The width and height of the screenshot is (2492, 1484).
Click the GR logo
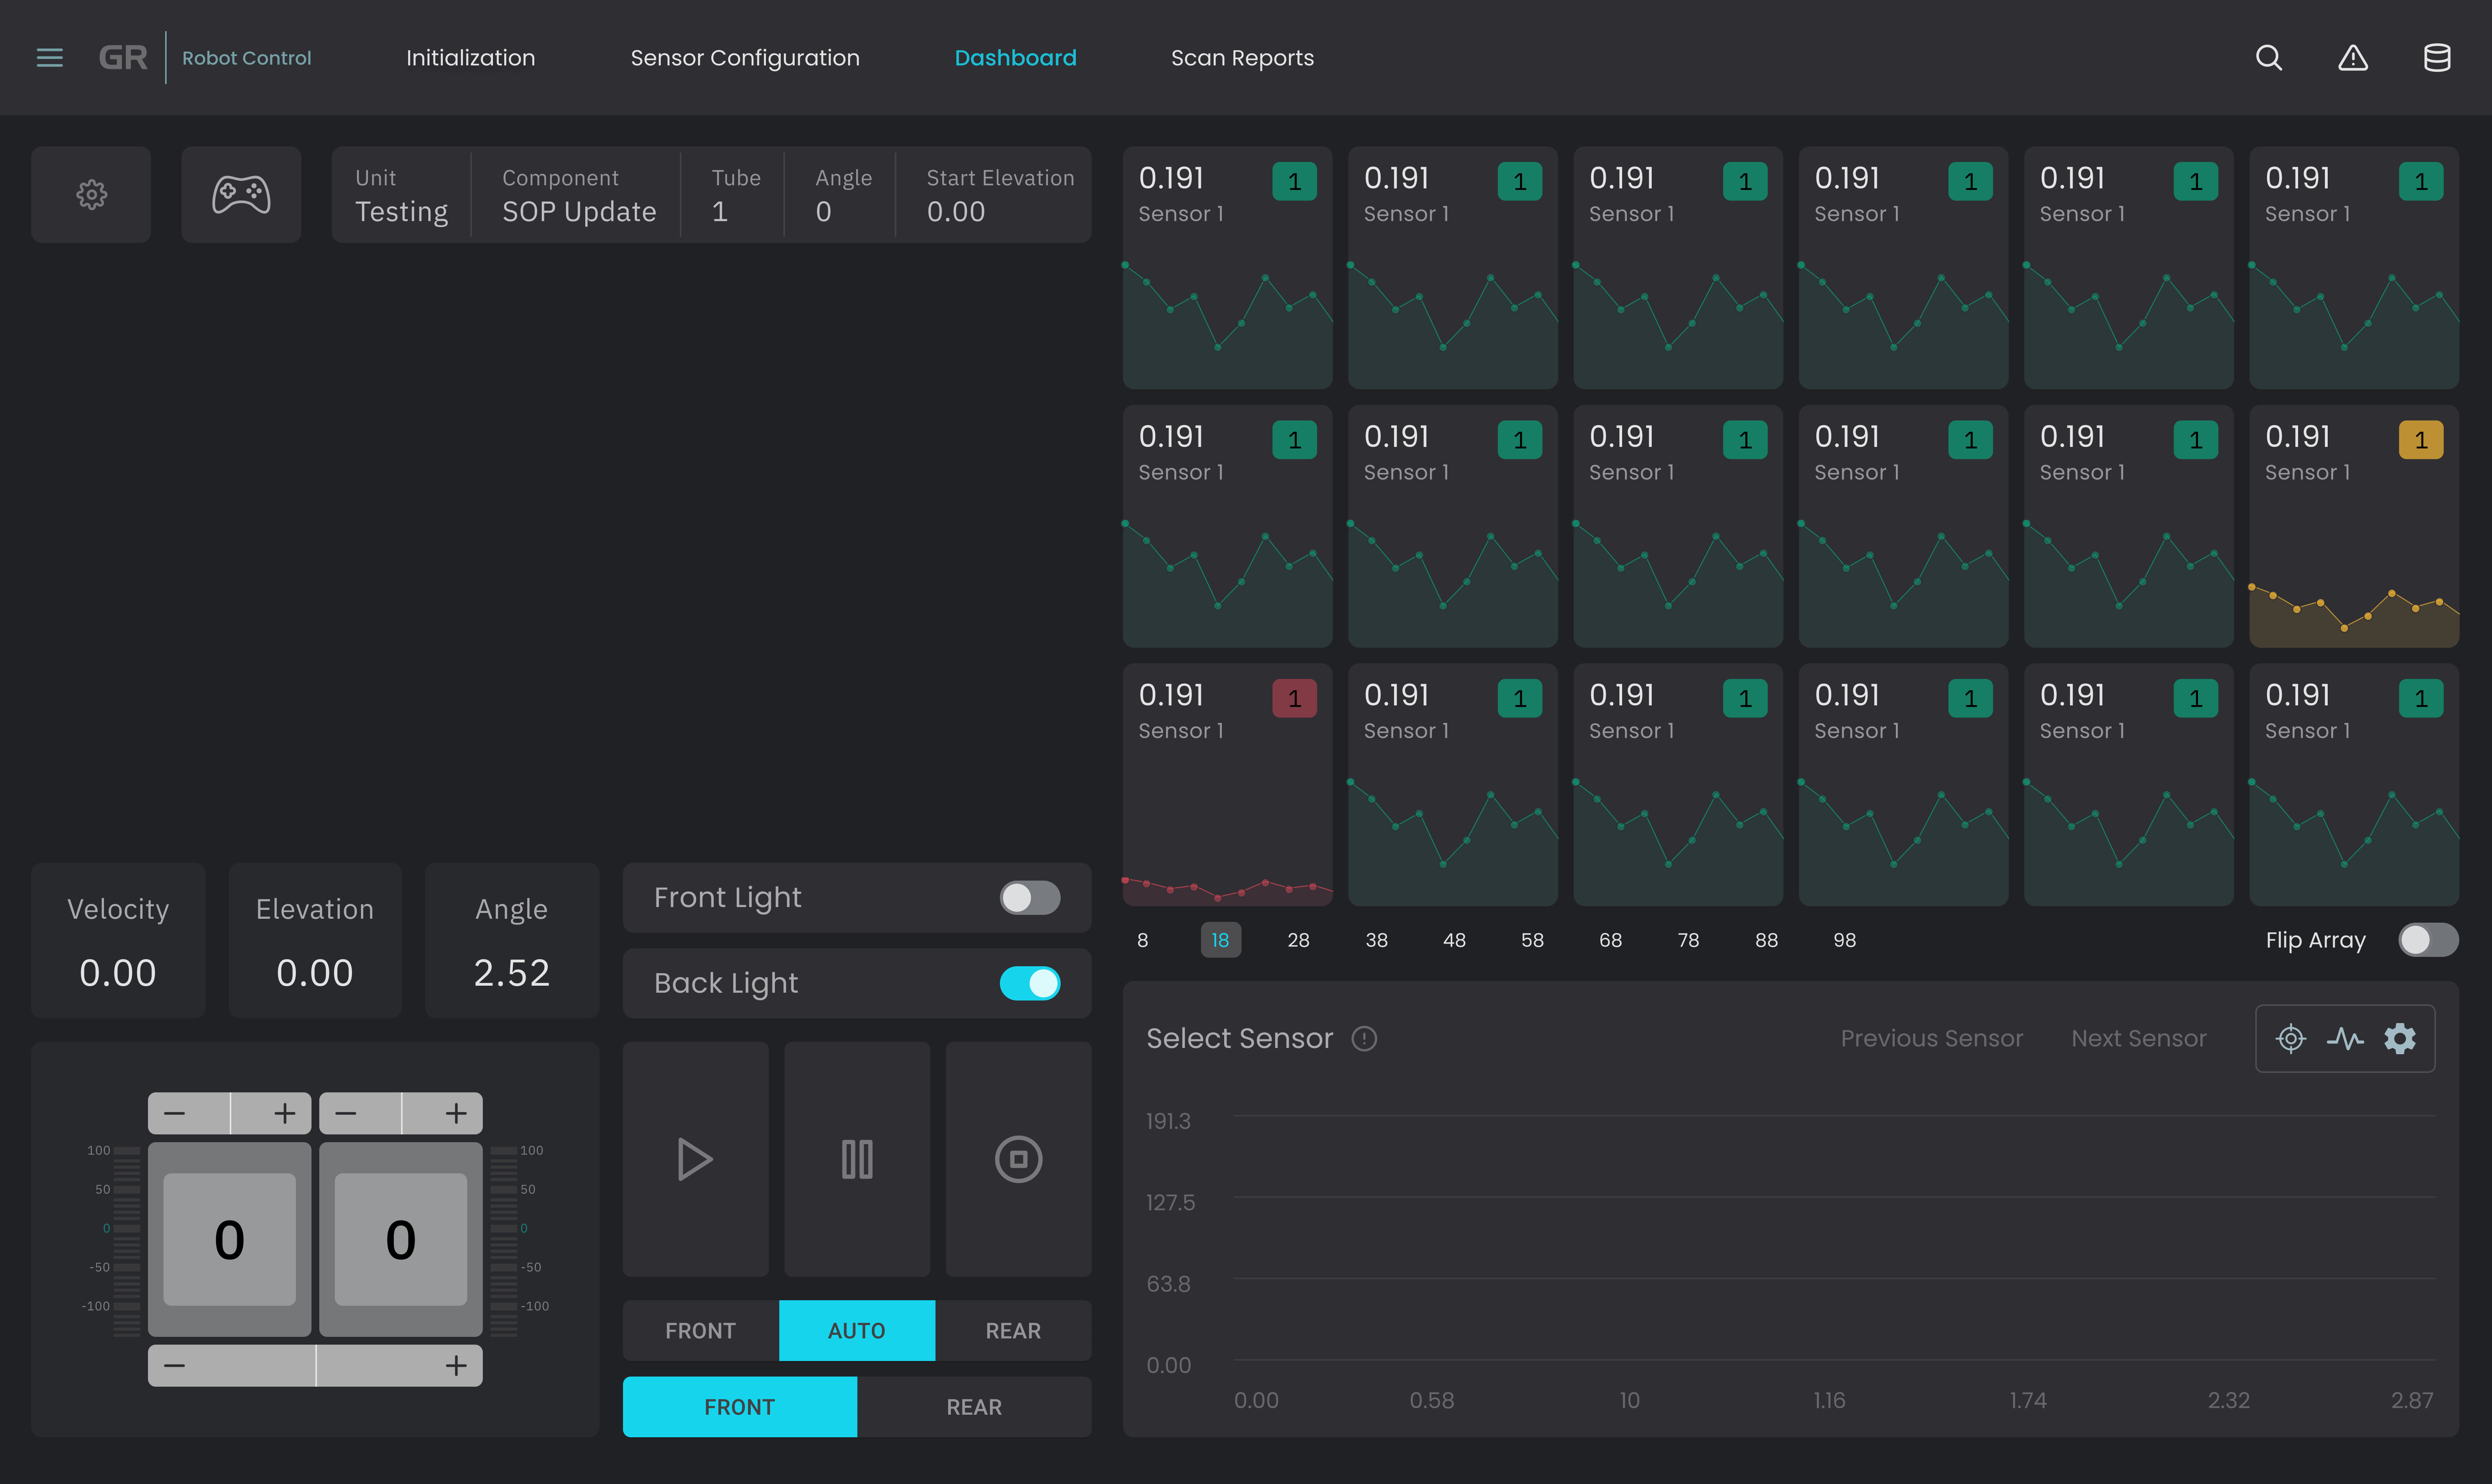pos(123,58)
